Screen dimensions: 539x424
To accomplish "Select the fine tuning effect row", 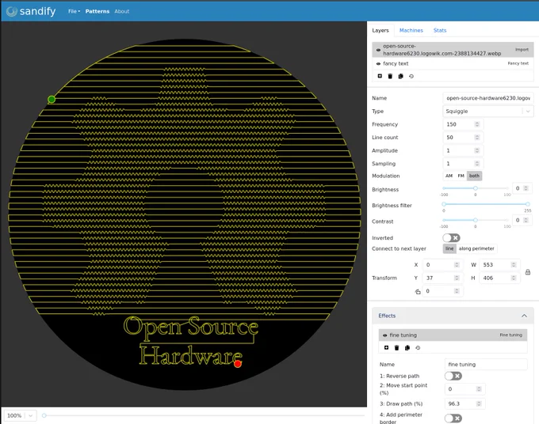I will (453, 335).
